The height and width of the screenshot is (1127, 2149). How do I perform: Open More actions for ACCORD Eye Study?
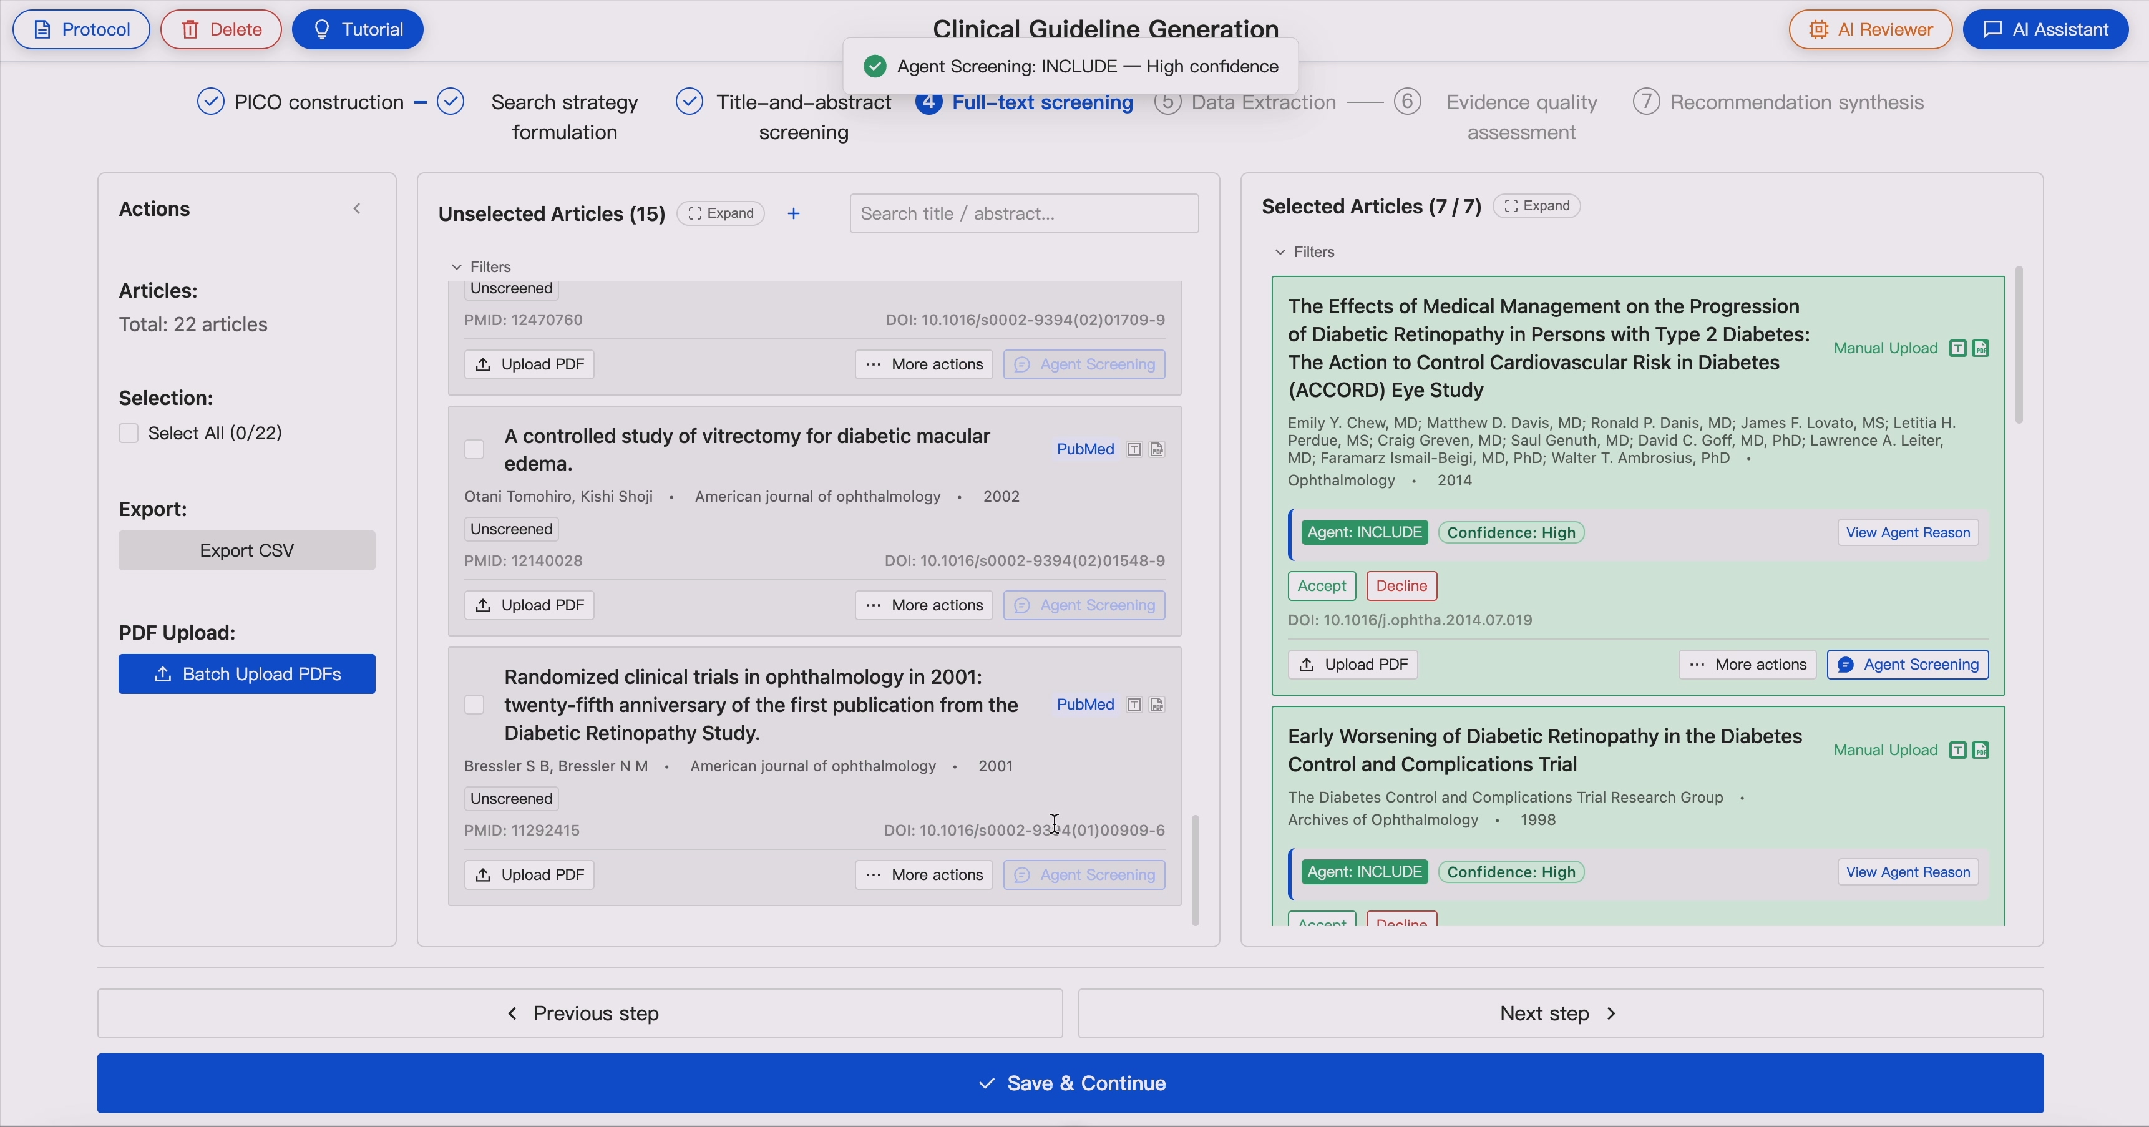pyautogui.click(x=1748, y=665)
